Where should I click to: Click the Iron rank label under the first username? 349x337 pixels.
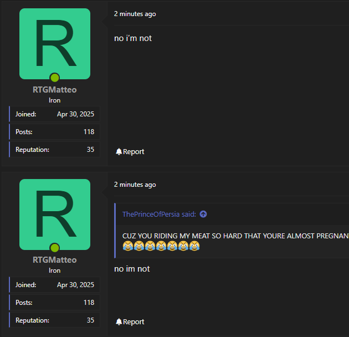54,100
